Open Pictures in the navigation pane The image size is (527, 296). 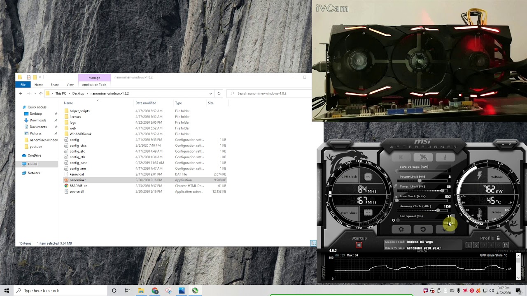tap(35, 133)
